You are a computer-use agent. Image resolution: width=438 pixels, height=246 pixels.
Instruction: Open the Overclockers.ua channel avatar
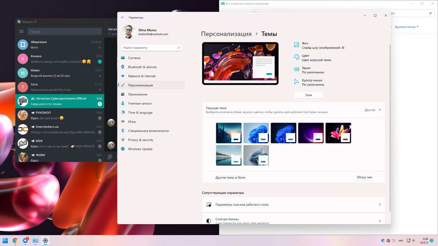pos(23,129)
